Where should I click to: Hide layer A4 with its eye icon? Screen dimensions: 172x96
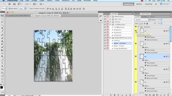136,69
